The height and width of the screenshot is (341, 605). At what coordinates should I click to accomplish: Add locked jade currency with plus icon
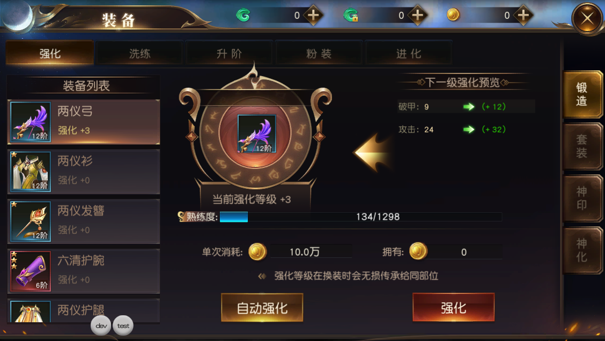pos(417,16)
